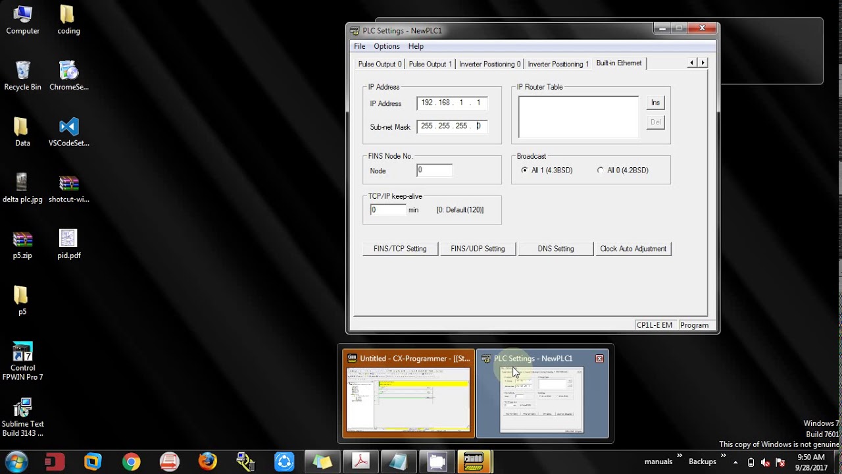Open the clock showing 9:50 AM

(811, 462)
